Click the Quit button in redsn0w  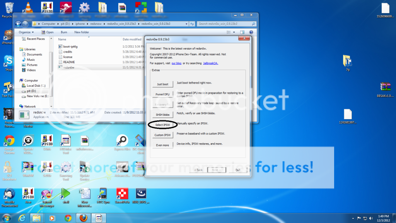pyautogui.click(x=238, y=170)
